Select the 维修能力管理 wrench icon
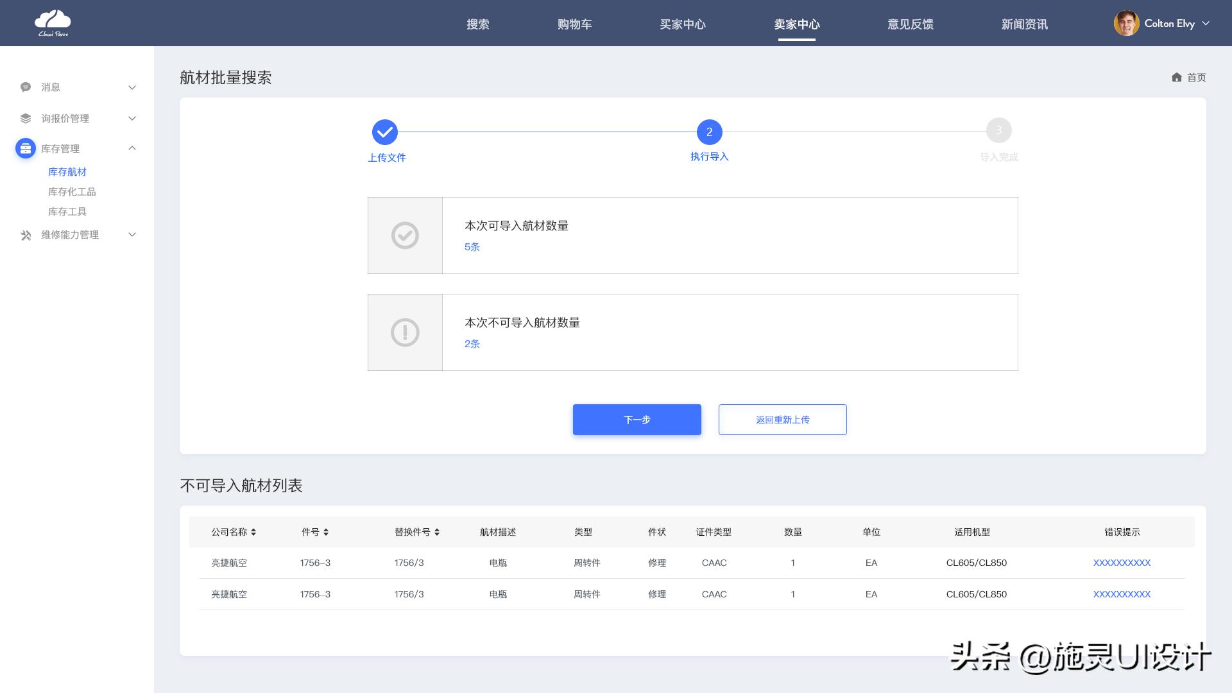 pyautogui.click(x=26, y=235)
